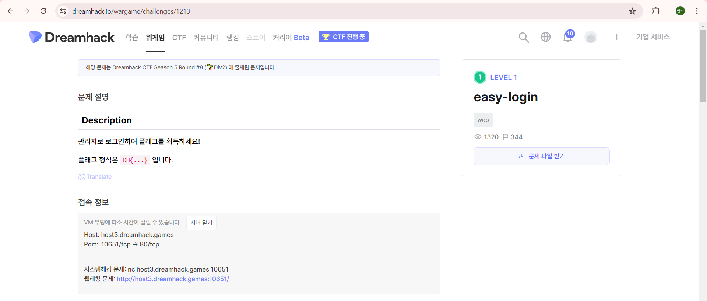Click the Host: host3.dreamhack.games line
The width and height of the screenshot is (707, 301).
129,235
